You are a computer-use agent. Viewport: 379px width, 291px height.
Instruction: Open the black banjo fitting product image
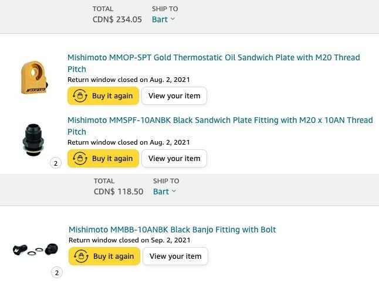(35, 249)
